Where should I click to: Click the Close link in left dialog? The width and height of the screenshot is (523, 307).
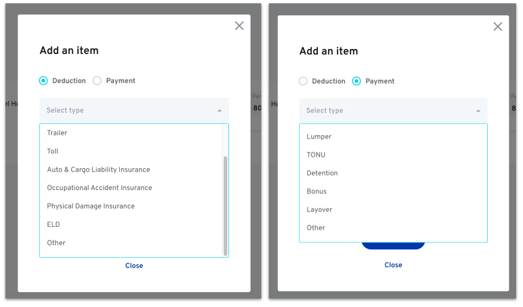(x=134, y=265)
